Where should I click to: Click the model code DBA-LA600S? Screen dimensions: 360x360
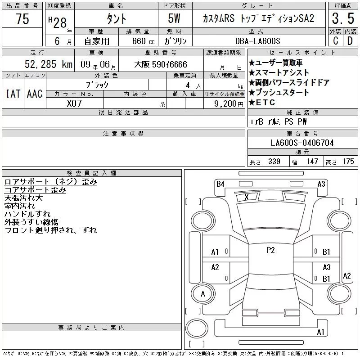(257, 41)
